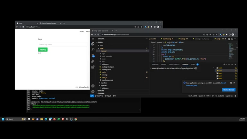The image size is (247, 139).
Task: Open package.json in the explorer
Action: (106, 69)
